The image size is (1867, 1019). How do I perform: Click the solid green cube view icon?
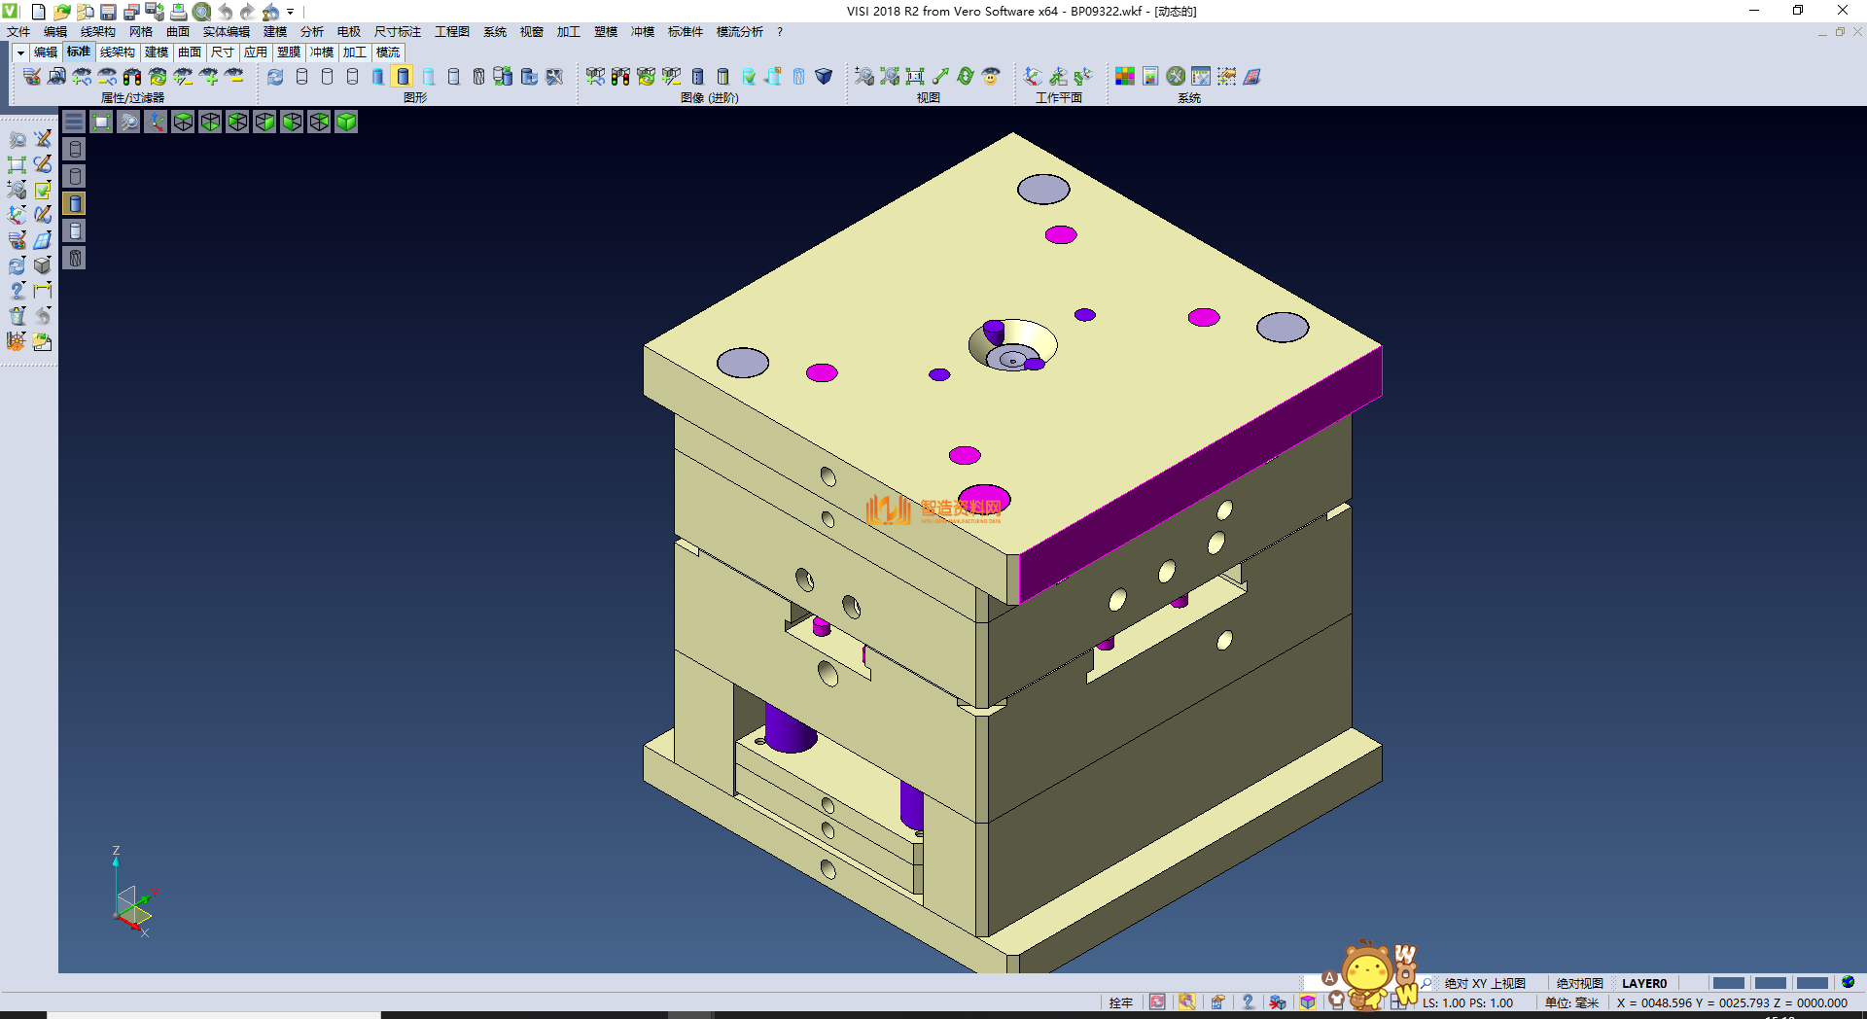coord(346,122)
